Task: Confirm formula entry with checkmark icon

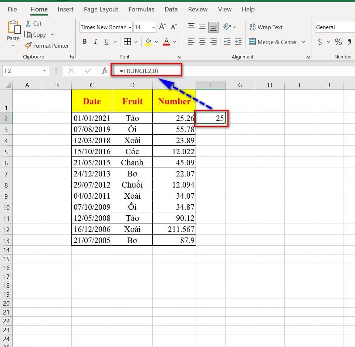Action: point(88,71)
